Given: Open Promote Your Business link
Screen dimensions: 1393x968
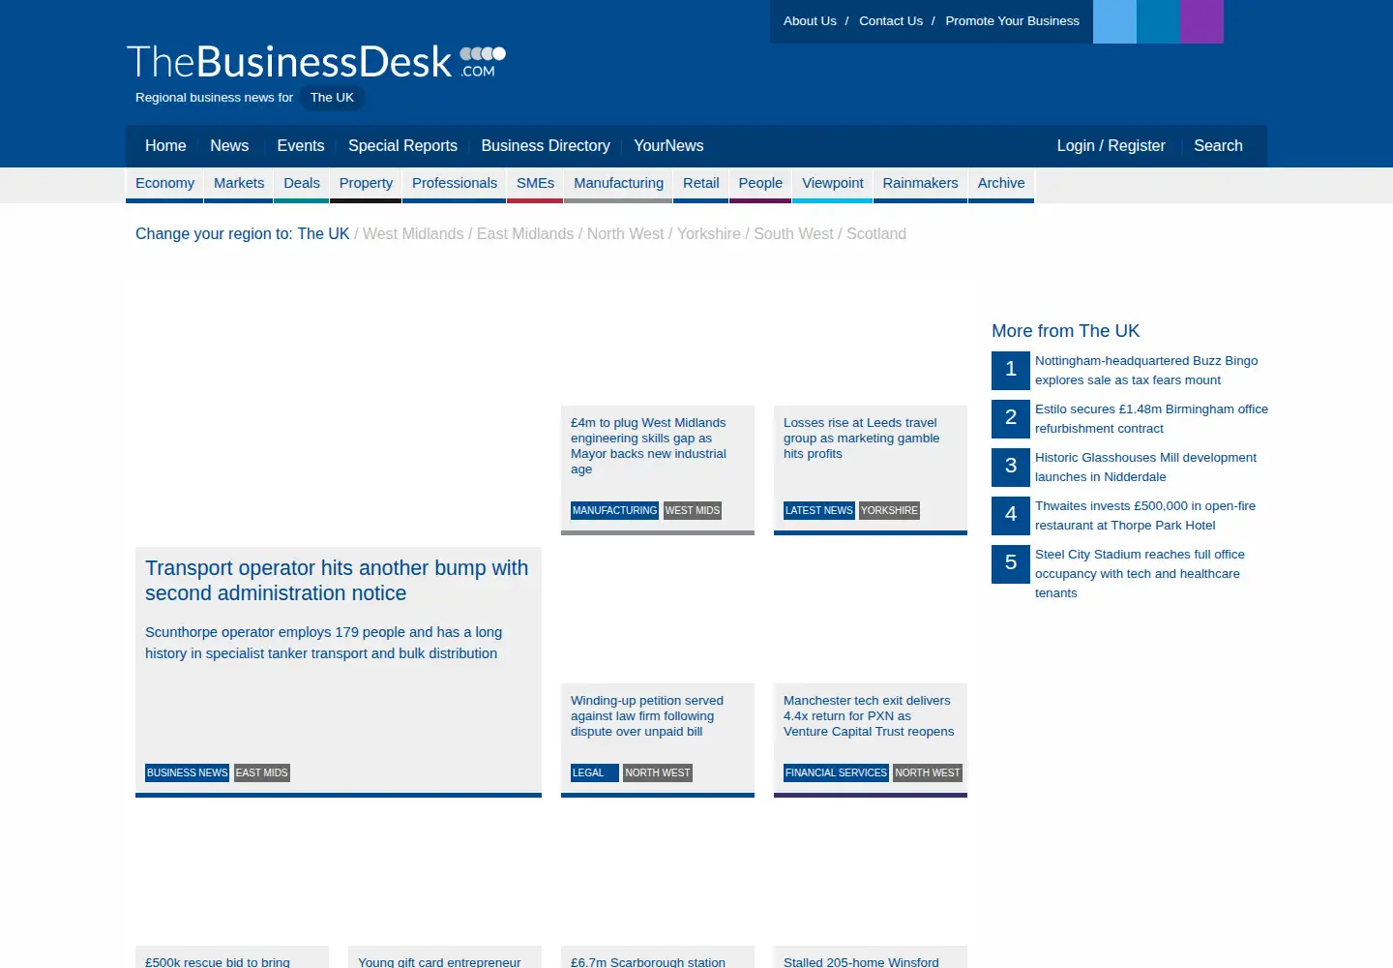Looking at the screenshot, I should click(1012, 21).
